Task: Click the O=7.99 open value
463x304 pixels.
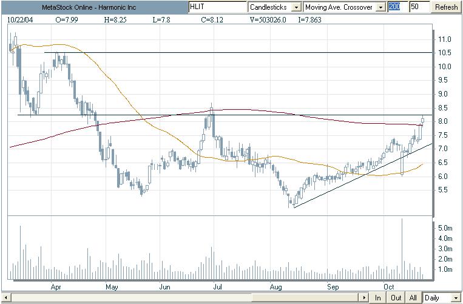Action: pyautogui.click(x=66, y=20)
